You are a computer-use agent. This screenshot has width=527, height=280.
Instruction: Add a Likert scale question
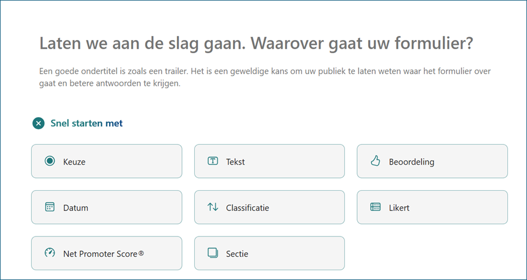(432, 208)
